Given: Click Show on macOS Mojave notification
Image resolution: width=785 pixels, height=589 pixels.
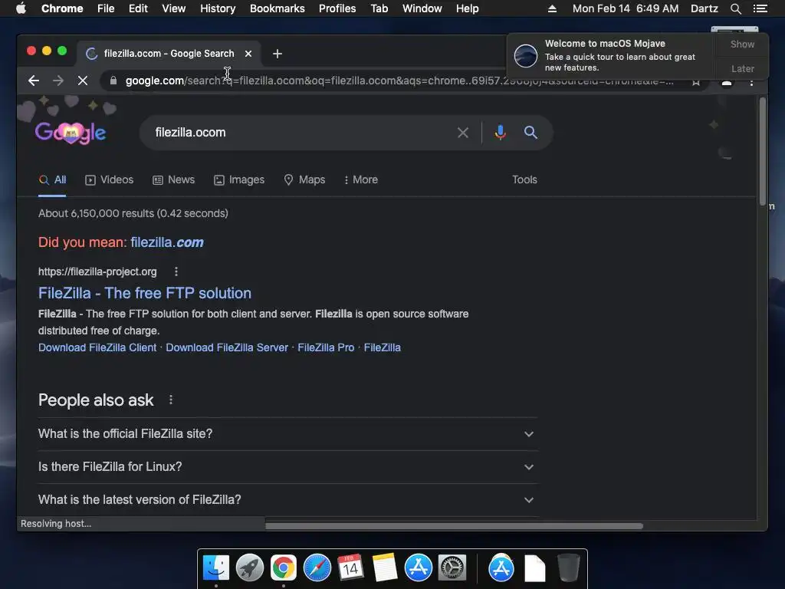Looking at the screenshot, I should click(742, 44).
